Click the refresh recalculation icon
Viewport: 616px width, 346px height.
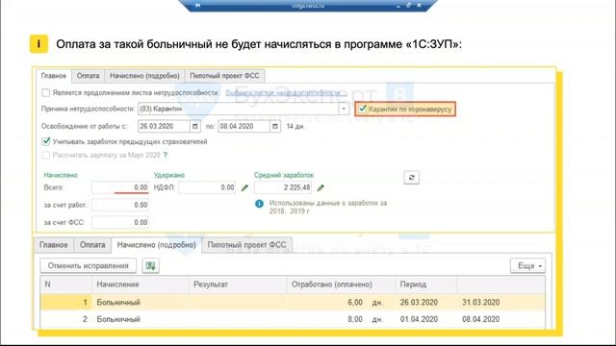411,177
